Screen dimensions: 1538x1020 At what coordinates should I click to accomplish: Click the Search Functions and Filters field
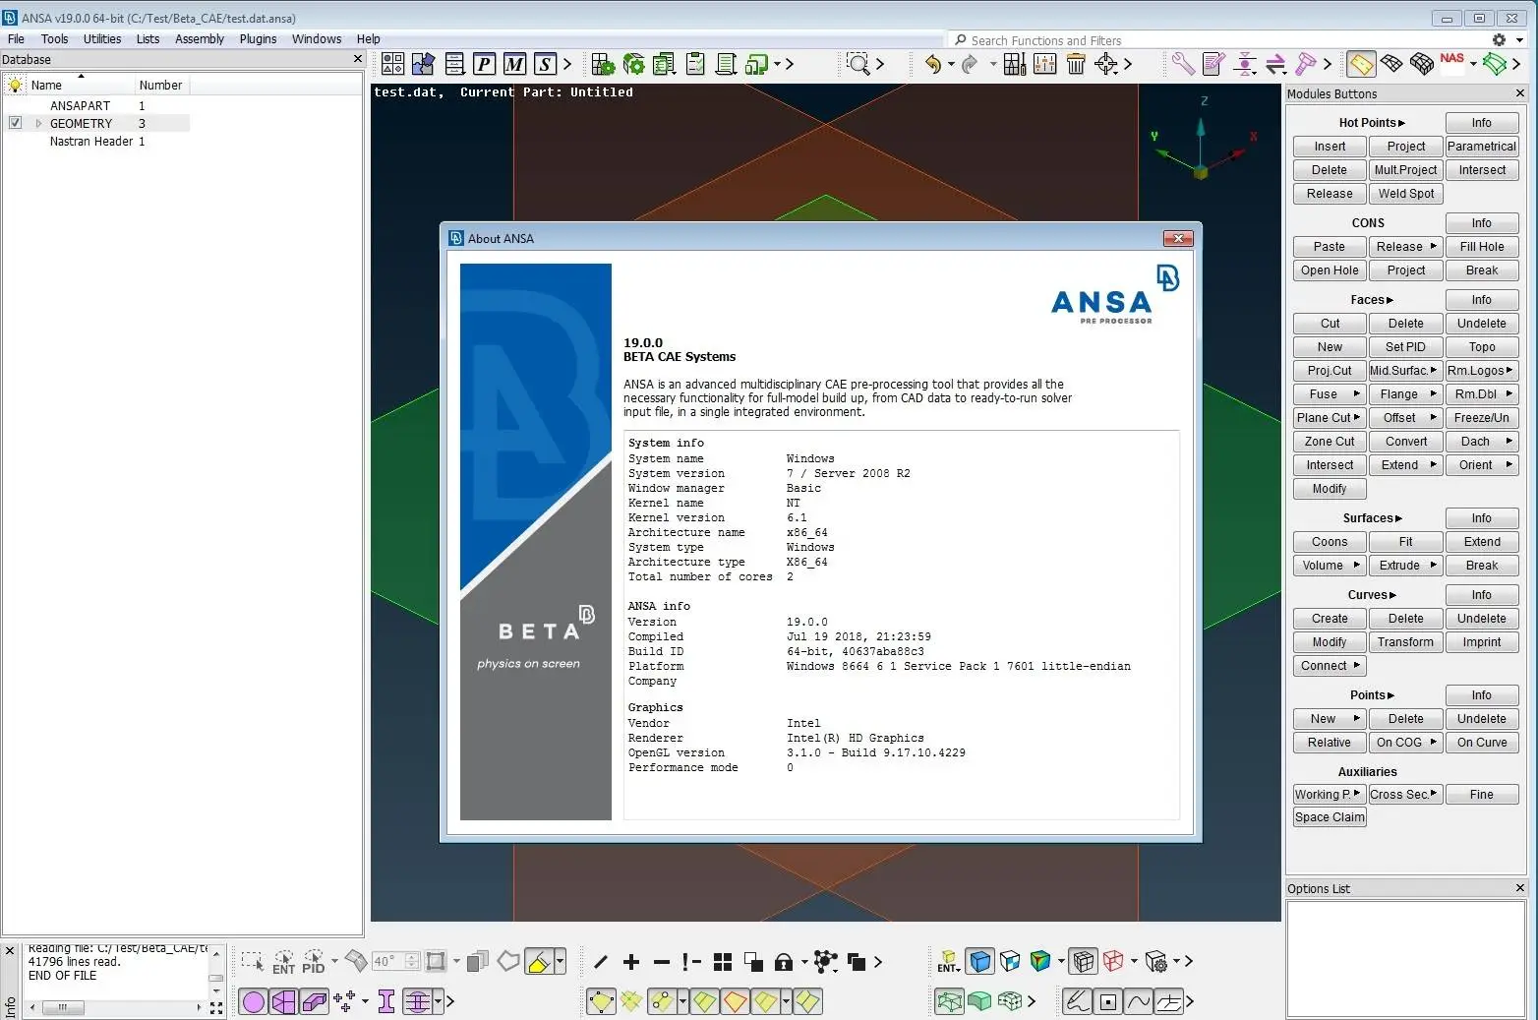coord(1217,40)
